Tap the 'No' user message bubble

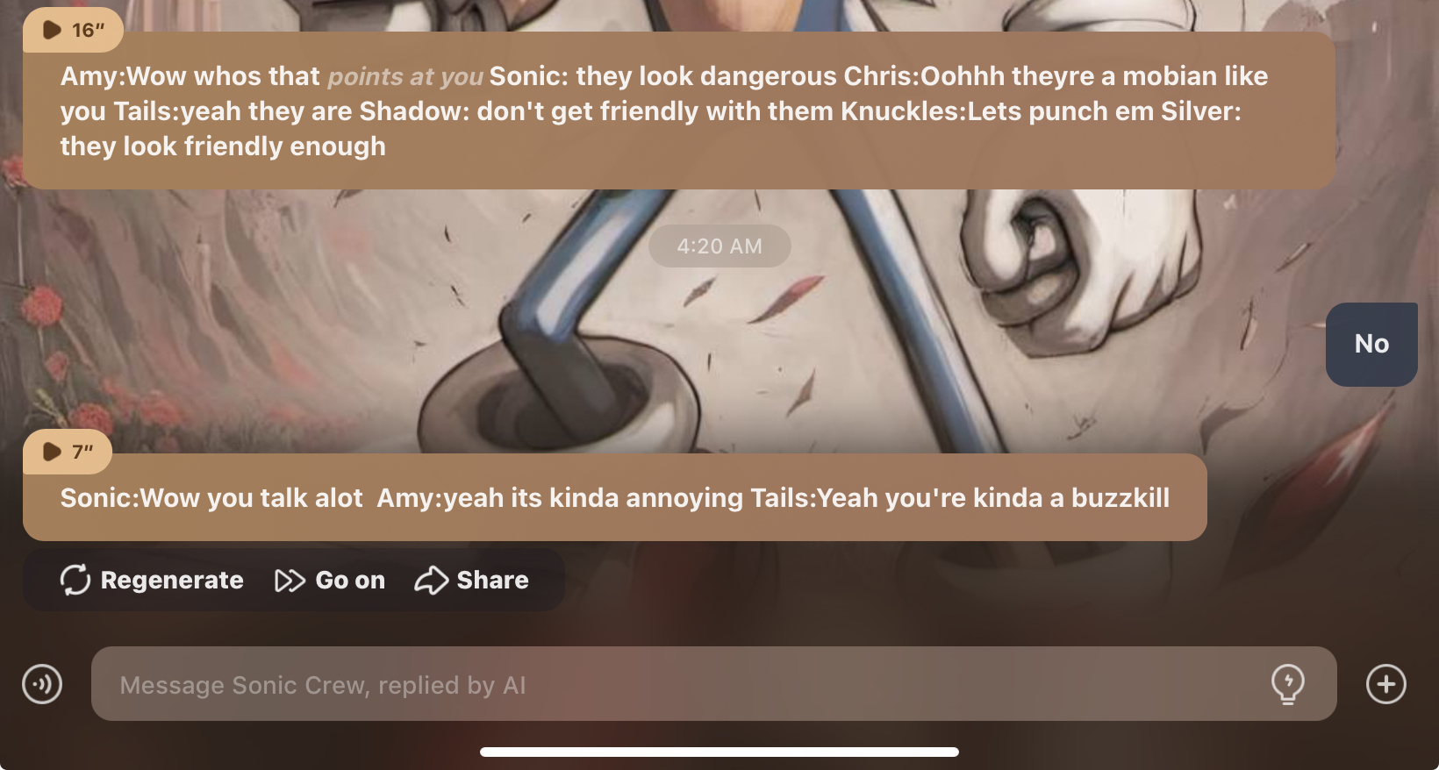[x=1371, y=344]
